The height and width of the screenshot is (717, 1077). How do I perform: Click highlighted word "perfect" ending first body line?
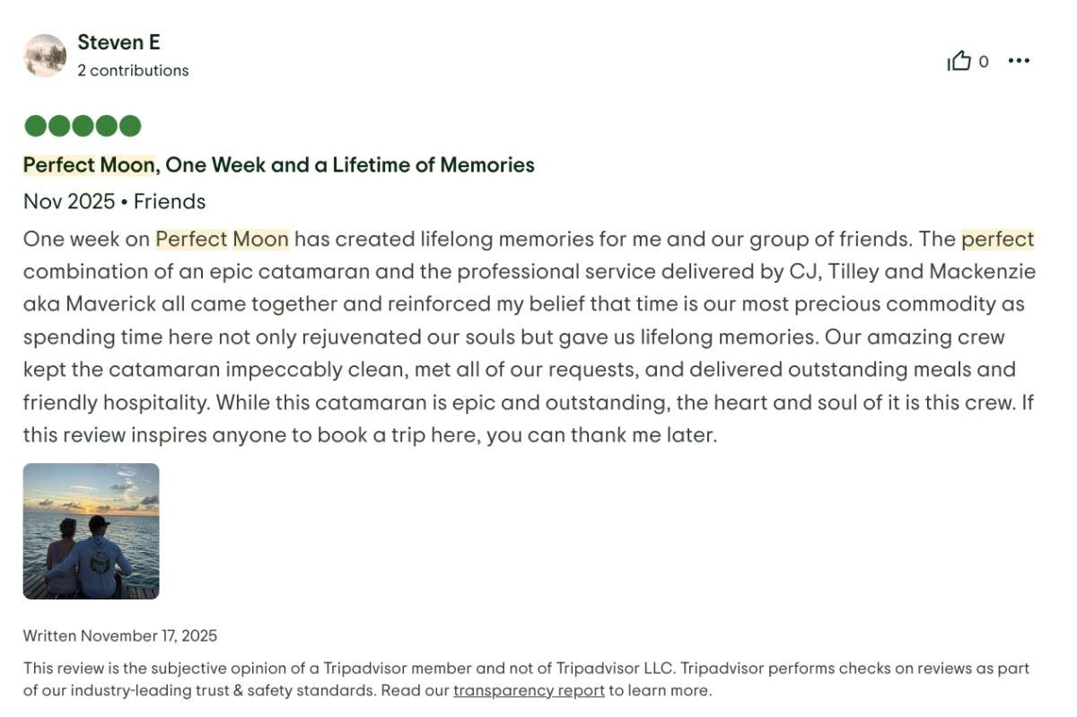point(997,239)
